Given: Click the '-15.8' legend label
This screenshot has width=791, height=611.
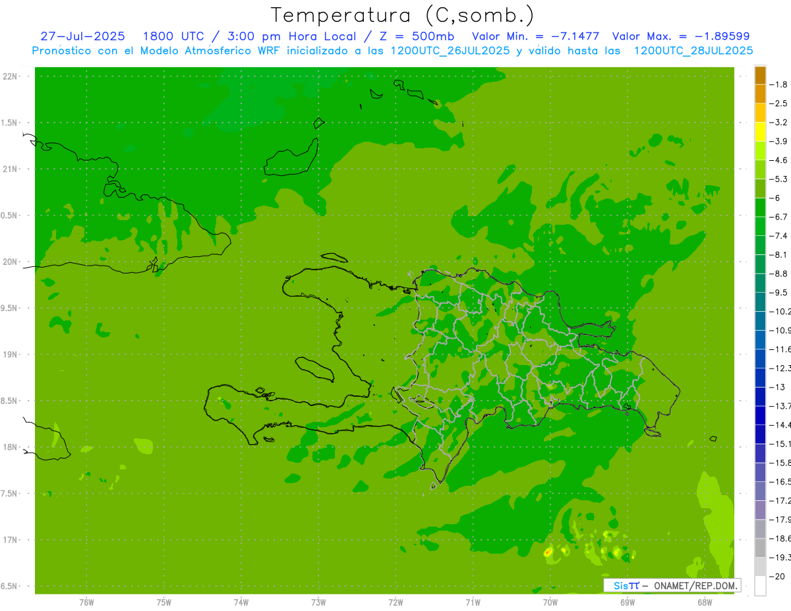Looking at the screenshot, I should point(781,463).
